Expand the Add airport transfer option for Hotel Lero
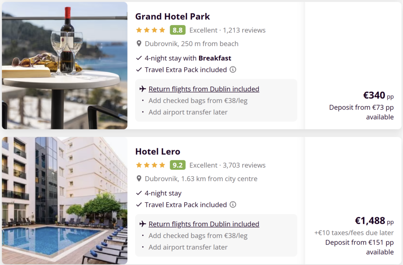 188,247
